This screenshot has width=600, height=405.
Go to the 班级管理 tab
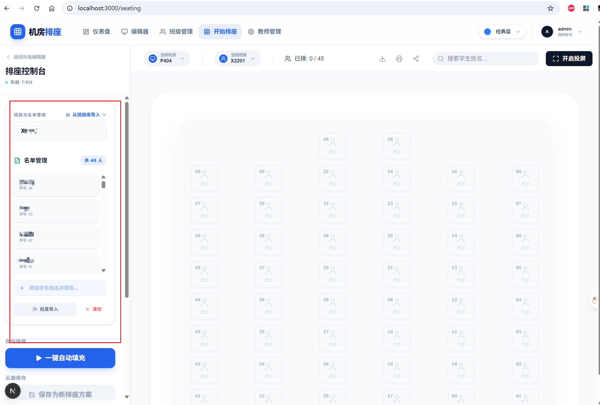176,32
